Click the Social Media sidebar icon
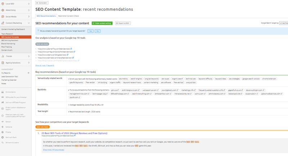This screenshot has width=288, height=156. [x=3, y=17]
